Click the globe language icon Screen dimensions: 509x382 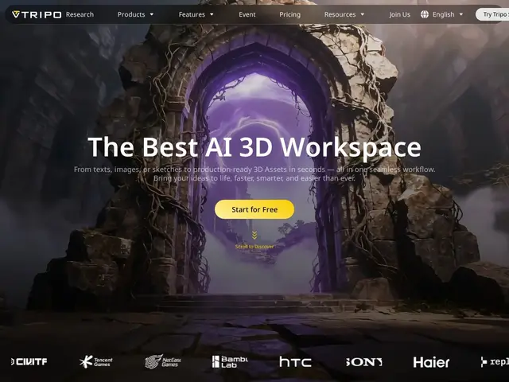click(x=425, y=14)
